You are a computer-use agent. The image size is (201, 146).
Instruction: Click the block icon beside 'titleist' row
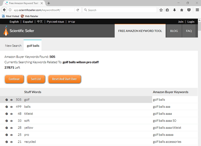(x=7, y=114)
